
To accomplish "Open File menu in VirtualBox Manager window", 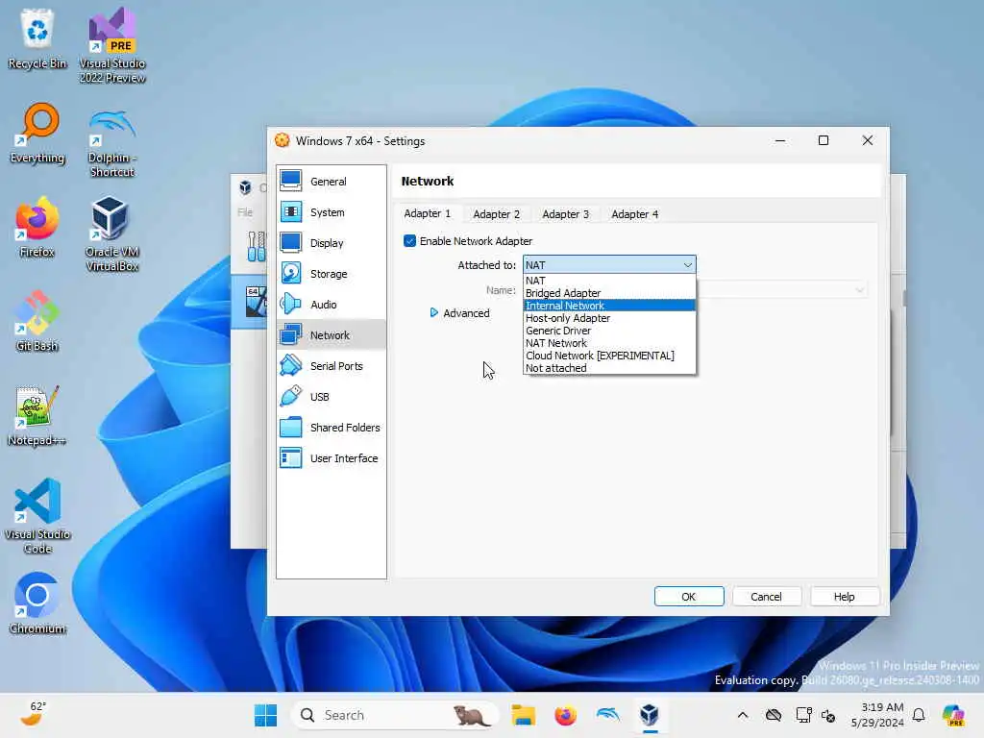I will [245, 212].
